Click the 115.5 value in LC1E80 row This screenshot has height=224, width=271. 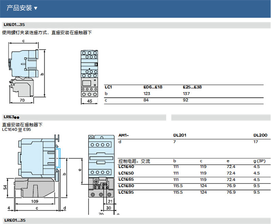tap(178, 186)
